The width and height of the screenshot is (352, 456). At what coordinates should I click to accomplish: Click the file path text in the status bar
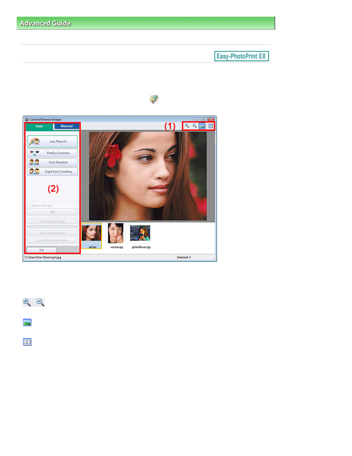[x=43, y=257]
